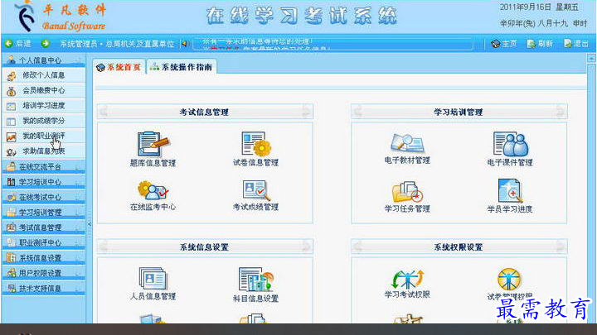The height and width of the screenshot is (335, 597).
Task: Expand 在线交流平台 sidebar section
Action: click(x=43, y=167)
